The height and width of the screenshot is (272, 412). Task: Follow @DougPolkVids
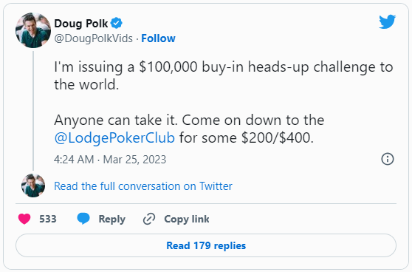pos(158,38)
